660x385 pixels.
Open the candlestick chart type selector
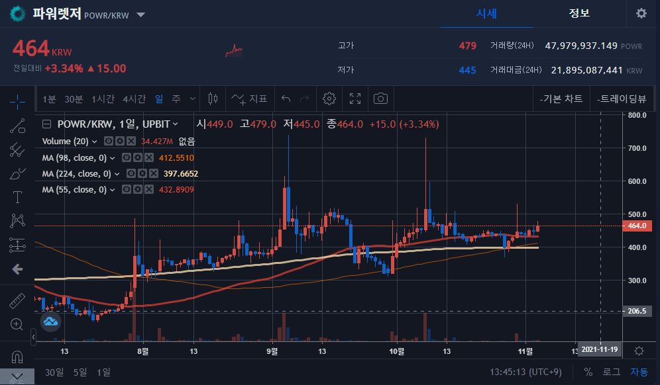[213, 99]
